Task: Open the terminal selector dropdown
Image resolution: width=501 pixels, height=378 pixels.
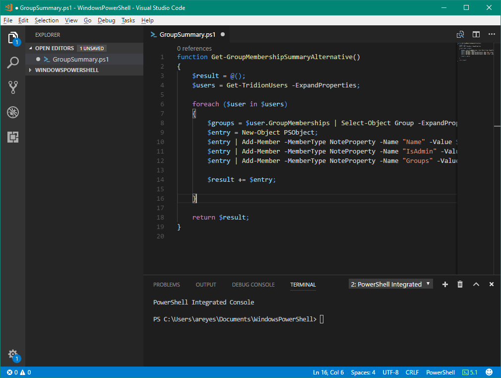Action: click(390, 284)
